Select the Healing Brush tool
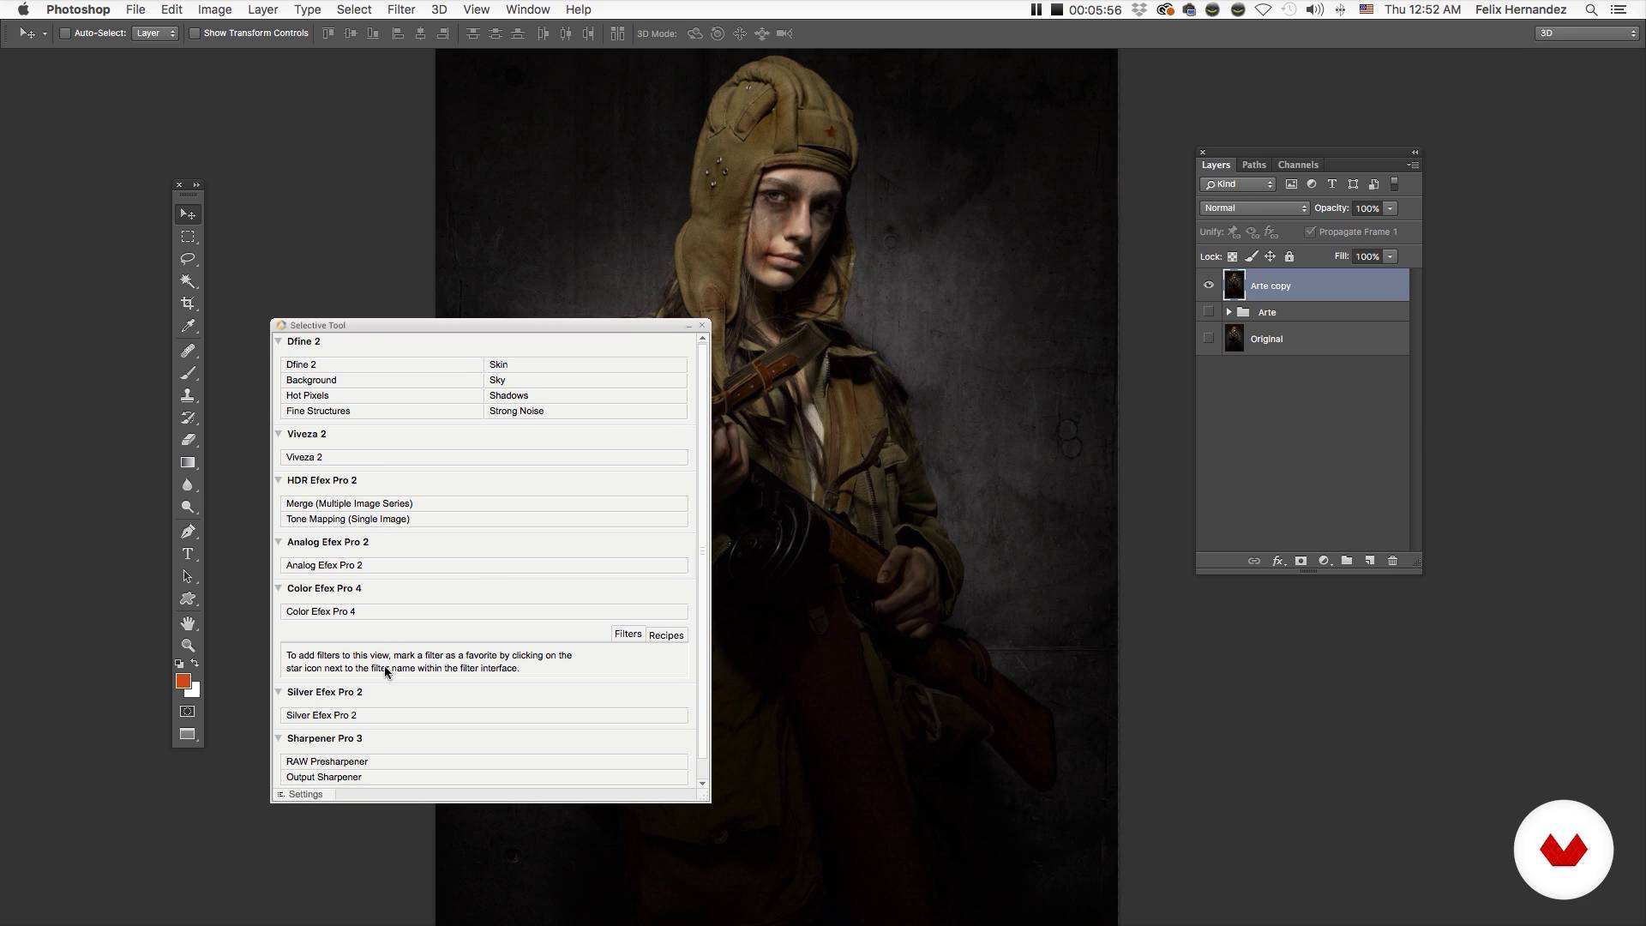Viewport: 1646px width, 926px height. 188,351
